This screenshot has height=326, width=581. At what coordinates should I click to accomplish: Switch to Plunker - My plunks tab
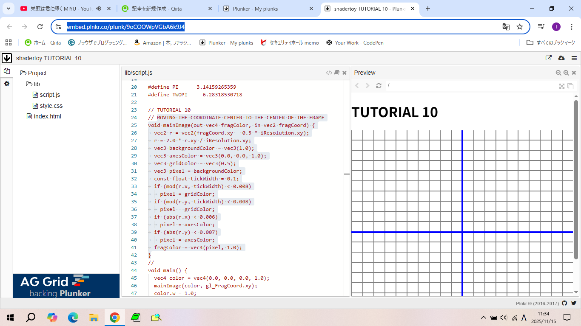point(268,8)
